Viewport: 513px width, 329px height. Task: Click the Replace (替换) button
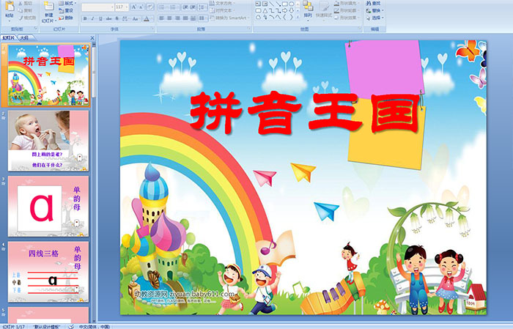[x=375, y=10]
